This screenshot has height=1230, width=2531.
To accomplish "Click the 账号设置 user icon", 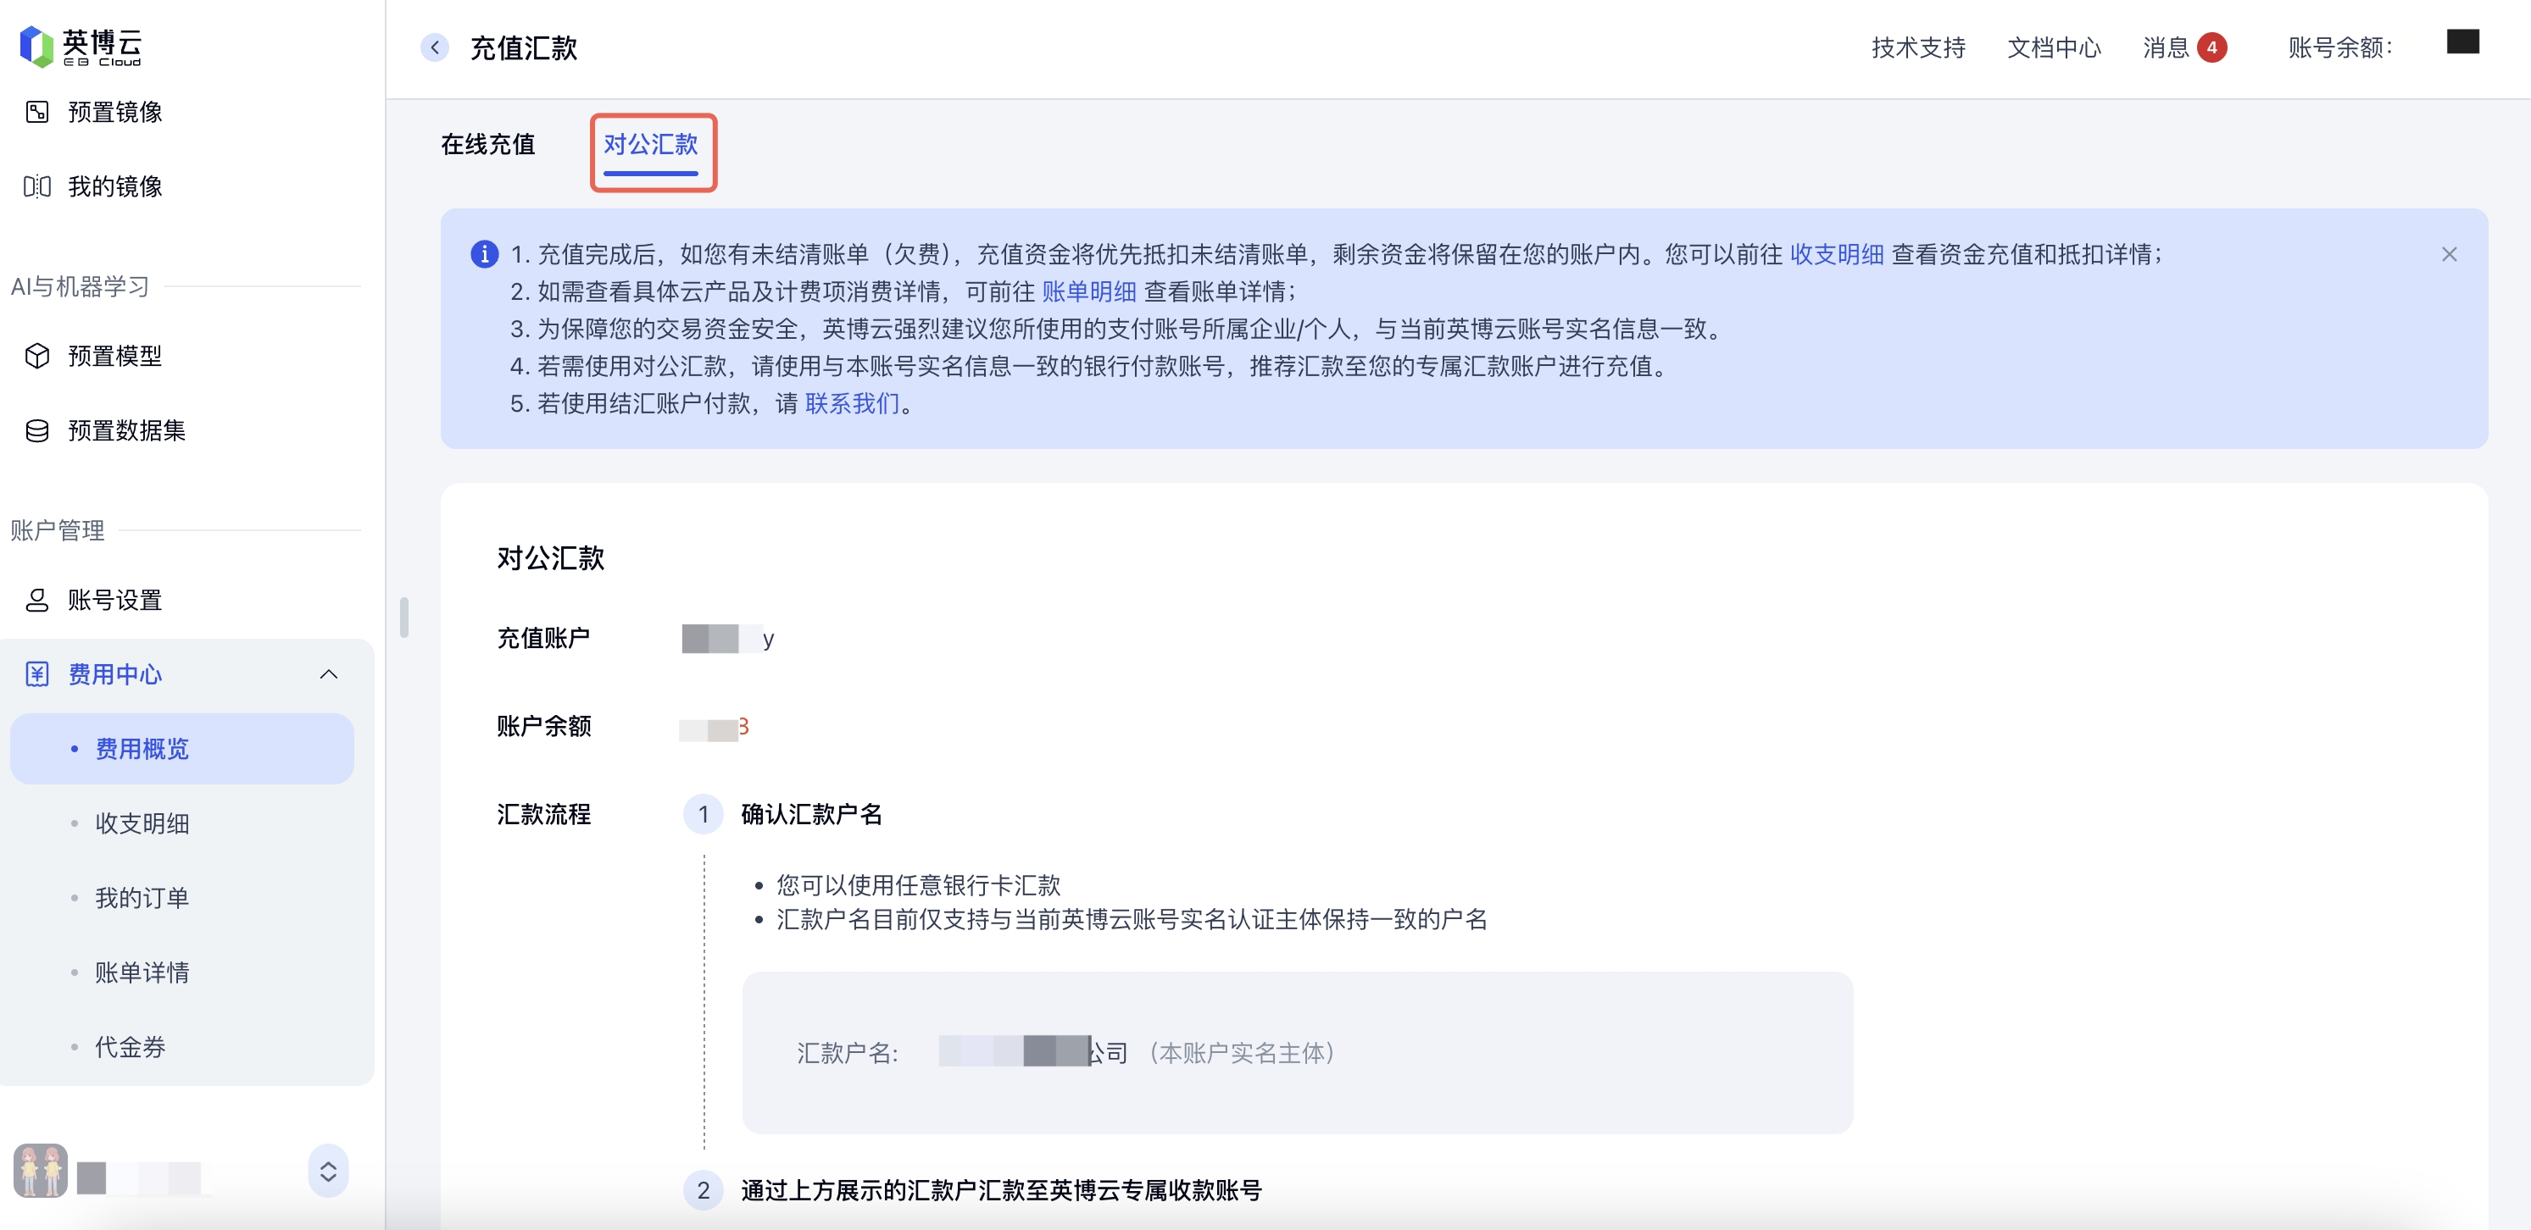I will 37,600.
